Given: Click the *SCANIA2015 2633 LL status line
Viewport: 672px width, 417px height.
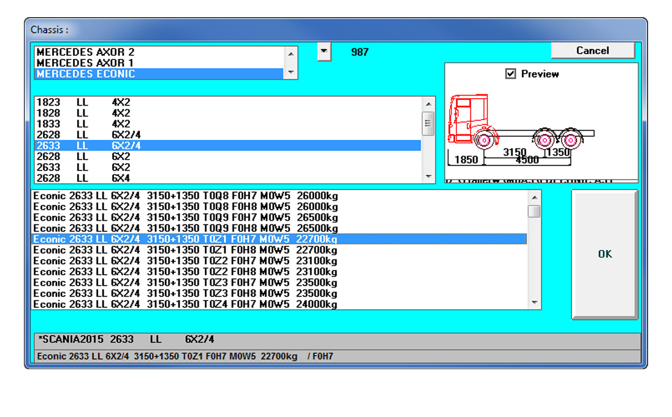Looking at the screenshot, I should 337,340.
